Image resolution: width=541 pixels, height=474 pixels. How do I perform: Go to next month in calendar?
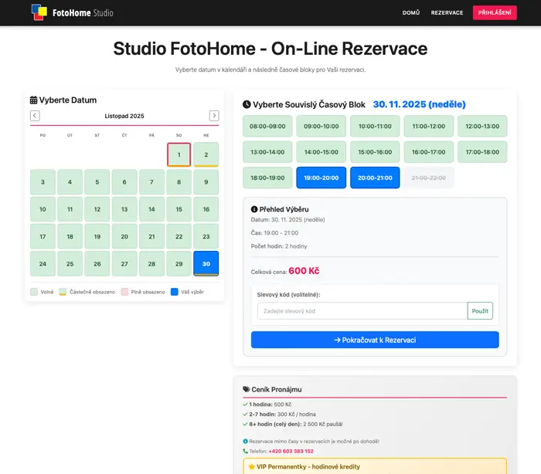(214, 116)
